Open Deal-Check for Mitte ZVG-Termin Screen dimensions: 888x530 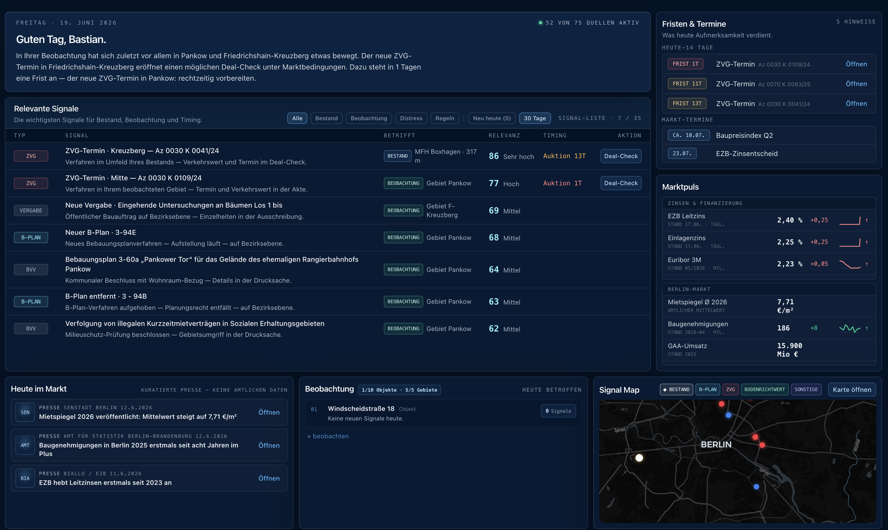(621, 183)
